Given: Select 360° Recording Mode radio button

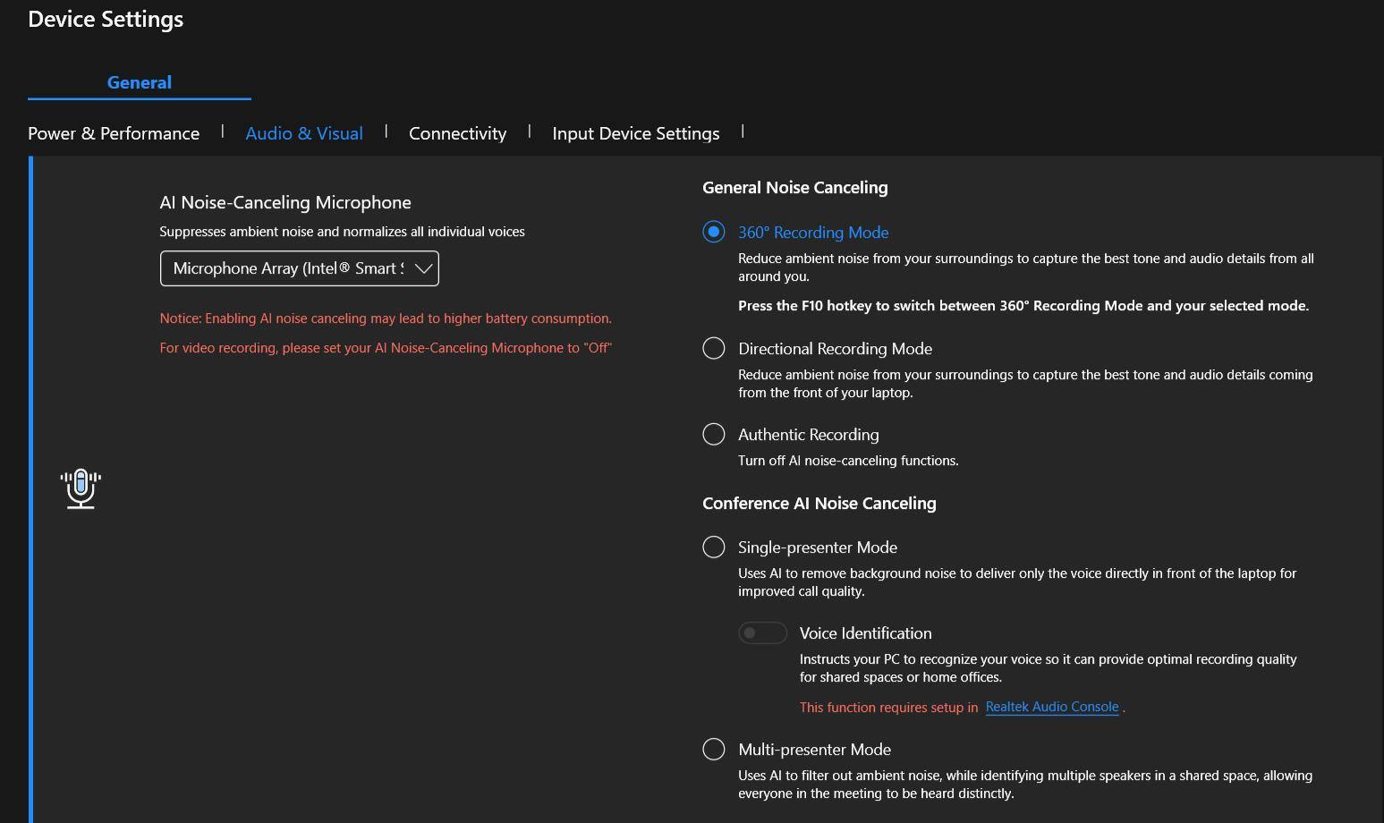Looking at the screenshot, I should 714,233.
